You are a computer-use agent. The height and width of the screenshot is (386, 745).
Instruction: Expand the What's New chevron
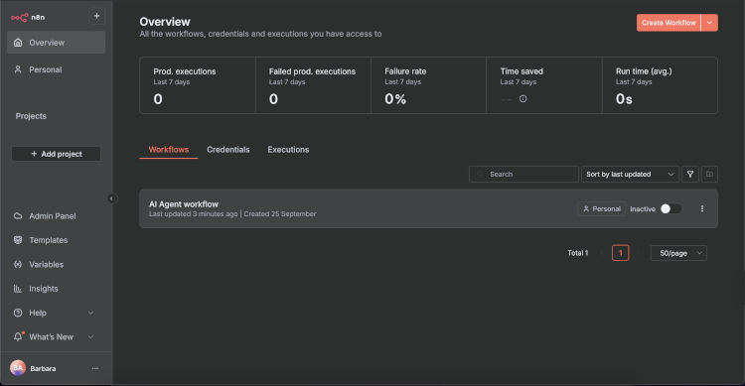pyautogui.click(x=90, y=337)
